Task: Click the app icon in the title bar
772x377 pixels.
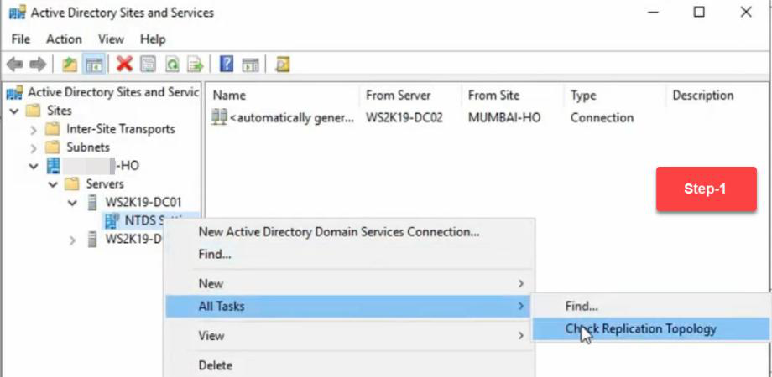Action: pyautogui.click(x=18, y=13)
